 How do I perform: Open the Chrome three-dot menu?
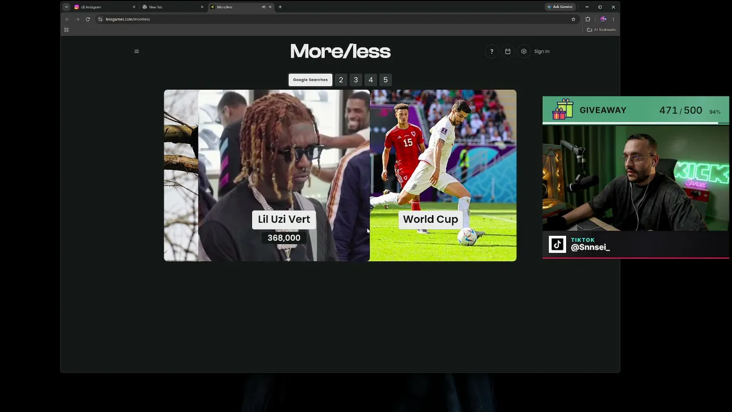[613, 19]
